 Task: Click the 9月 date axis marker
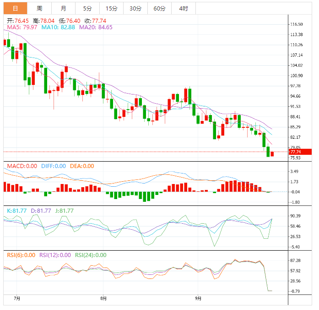198,299
